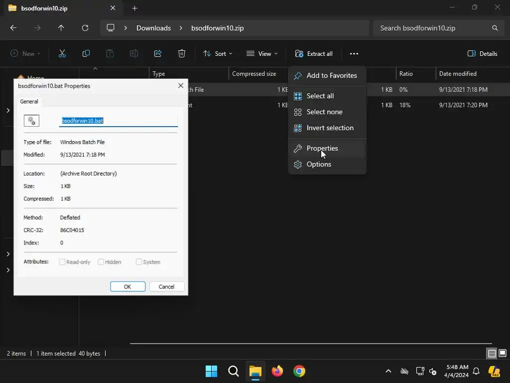Click Downloads in the address bar

point(153,28)
